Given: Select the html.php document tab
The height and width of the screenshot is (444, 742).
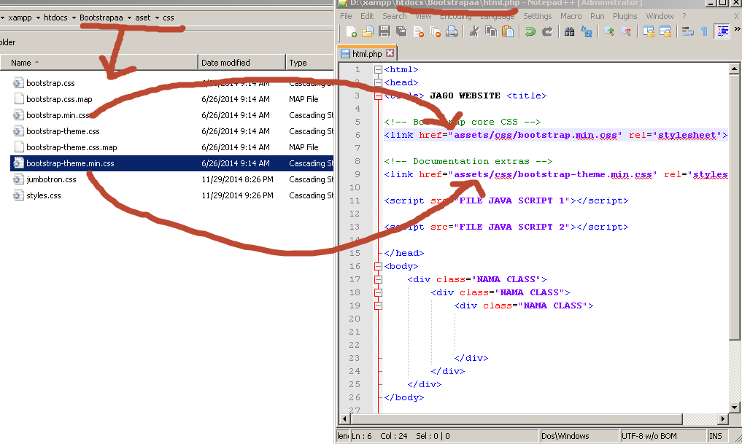Looking at the screenshot, I should (366, 52).
